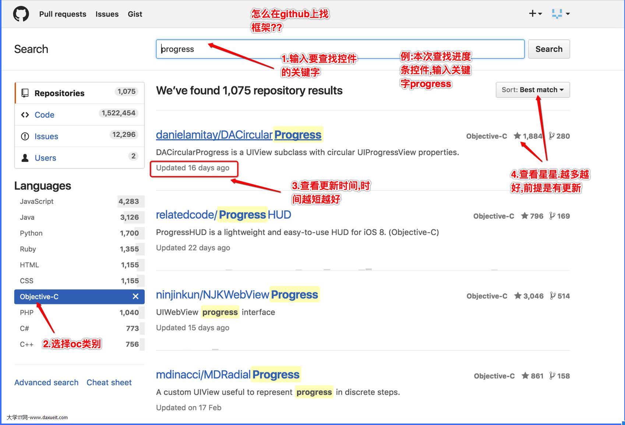Image resolution: width=625 pixels, height=425 pixels.
Task: Click the Repositories book icon
Action: point(25,93)
